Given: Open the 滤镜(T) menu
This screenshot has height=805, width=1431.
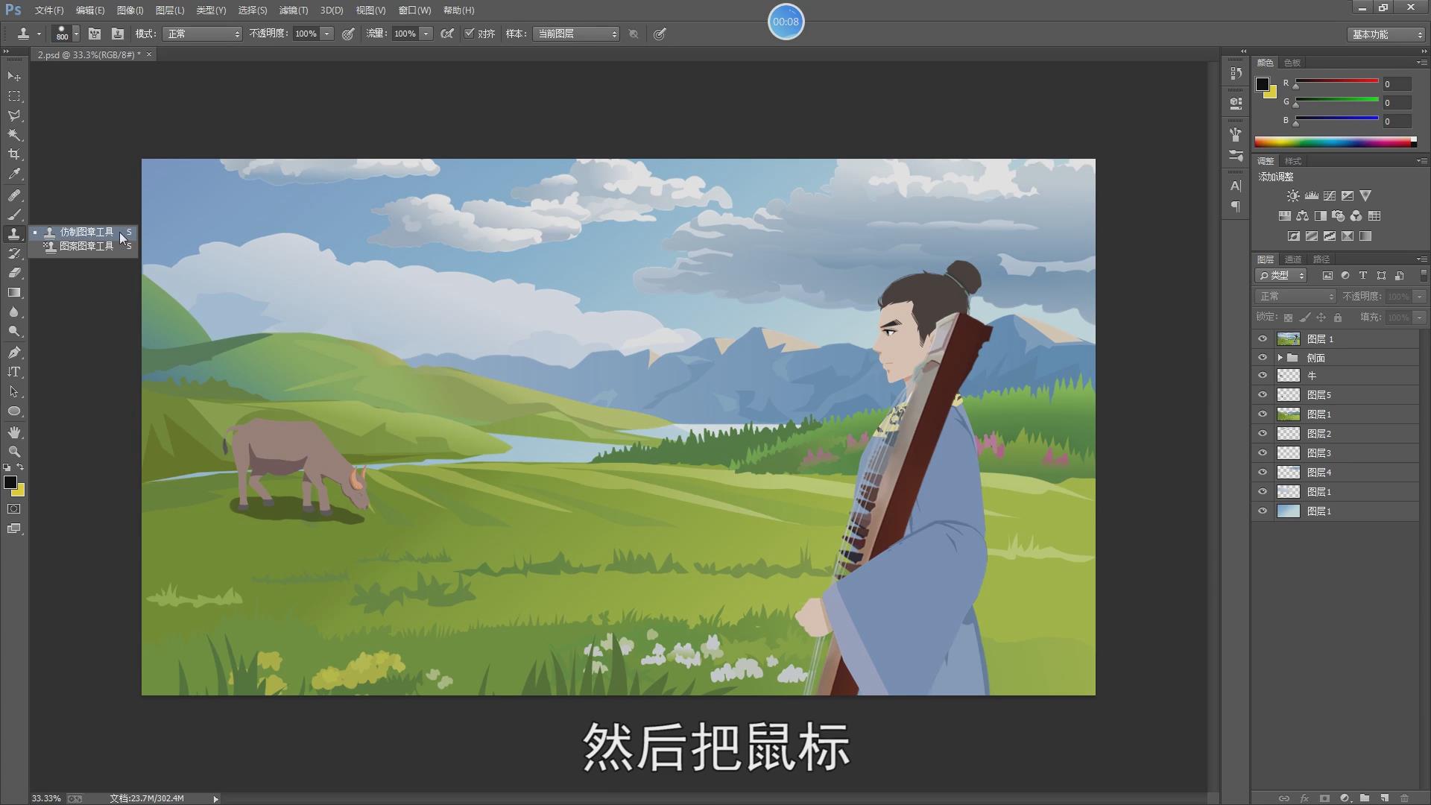Looking at the screenshot, I should (293, 10).
